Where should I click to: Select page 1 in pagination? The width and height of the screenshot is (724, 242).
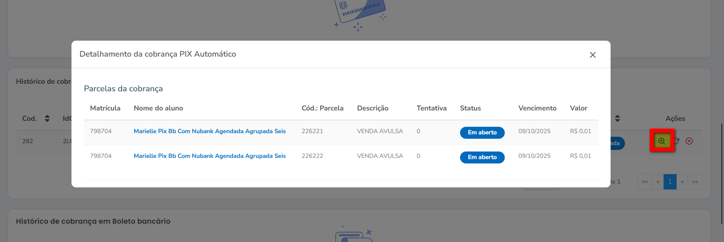[670, 182]
